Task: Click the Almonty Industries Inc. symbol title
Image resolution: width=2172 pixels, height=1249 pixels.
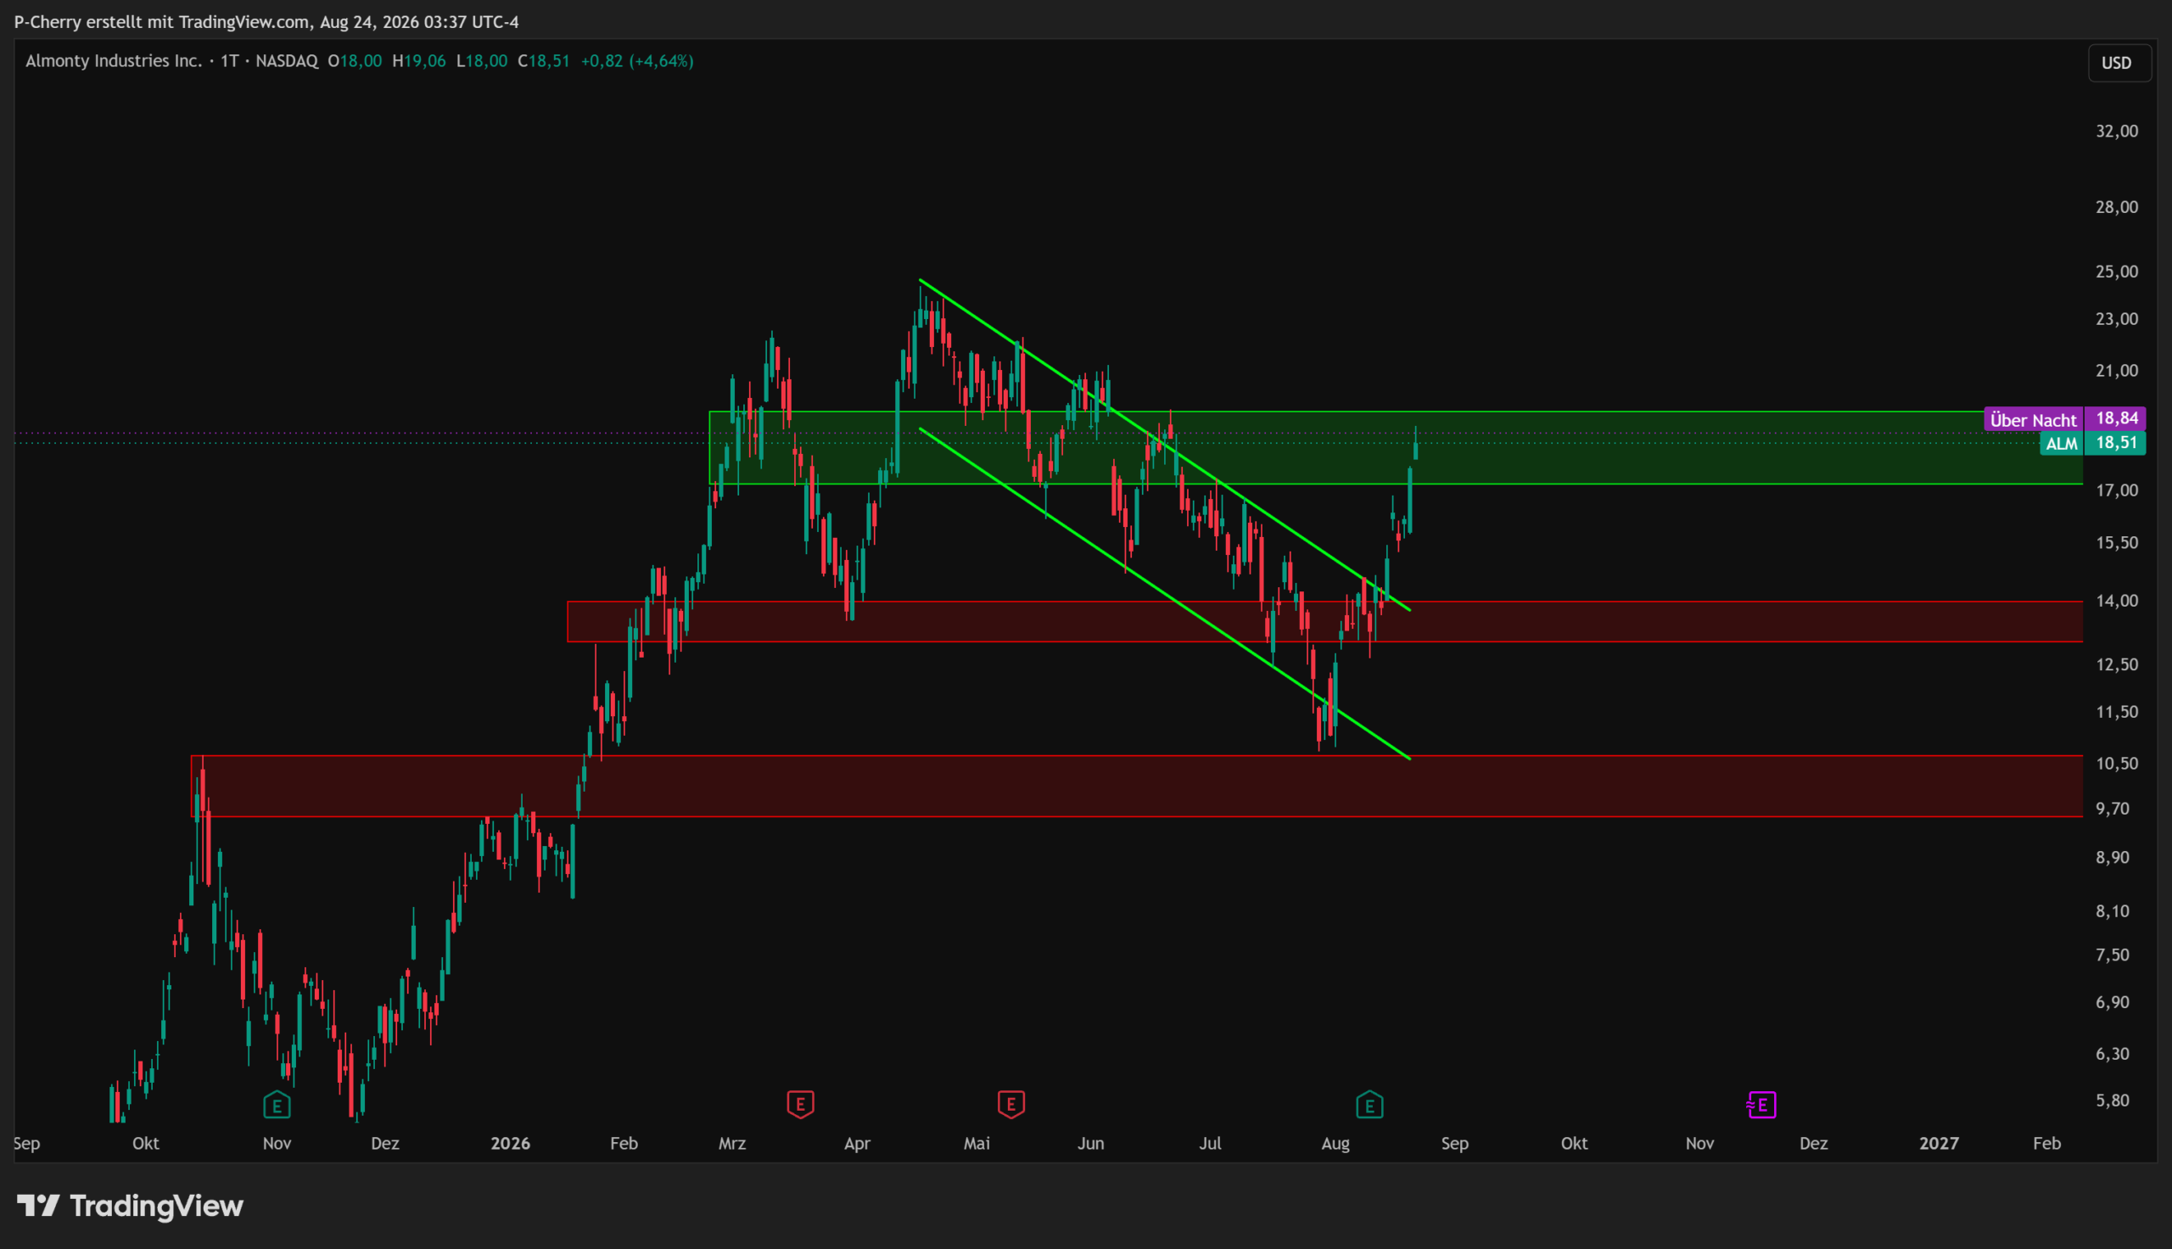Action: pos(114,61)
